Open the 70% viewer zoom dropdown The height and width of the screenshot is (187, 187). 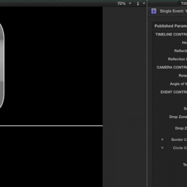pos(125,4)
